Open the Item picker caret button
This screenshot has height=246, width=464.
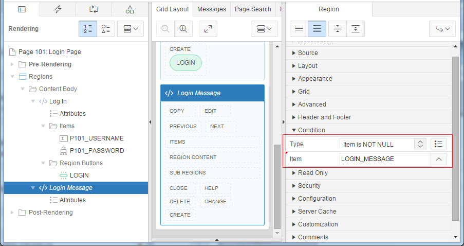[439, 159]
